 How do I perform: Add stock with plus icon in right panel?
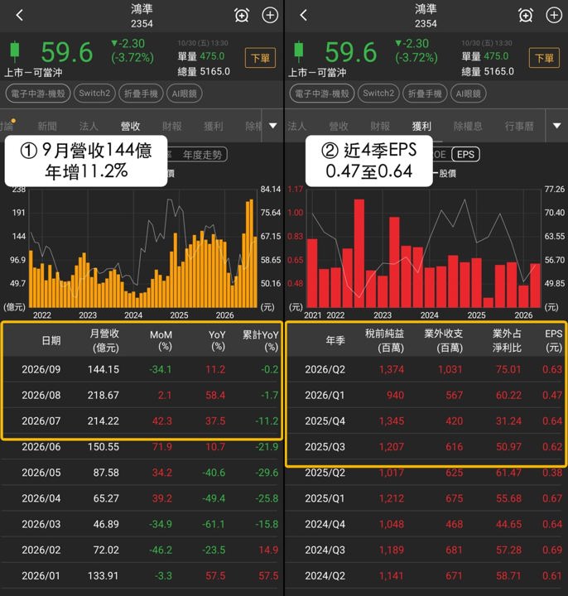click(x=554, y=16)
